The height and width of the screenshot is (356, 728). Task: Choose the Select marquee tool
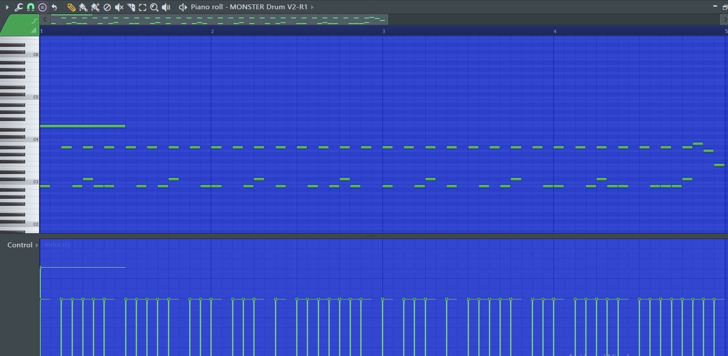point(142,7)
